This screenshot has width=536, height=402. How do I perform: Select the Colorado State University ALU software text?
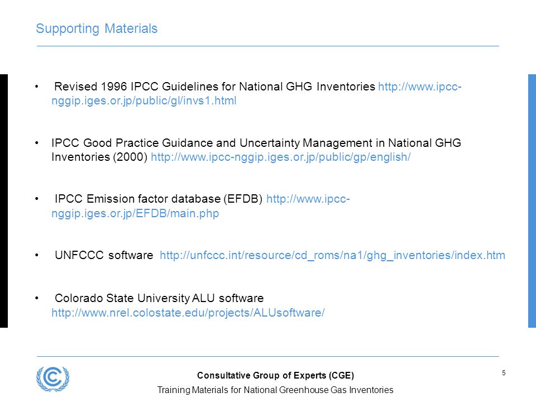coord(159,298)
